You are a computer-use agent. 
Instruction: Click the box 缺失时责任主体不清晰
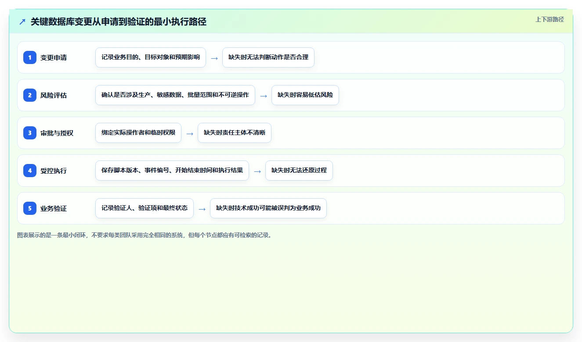point(235,133)
